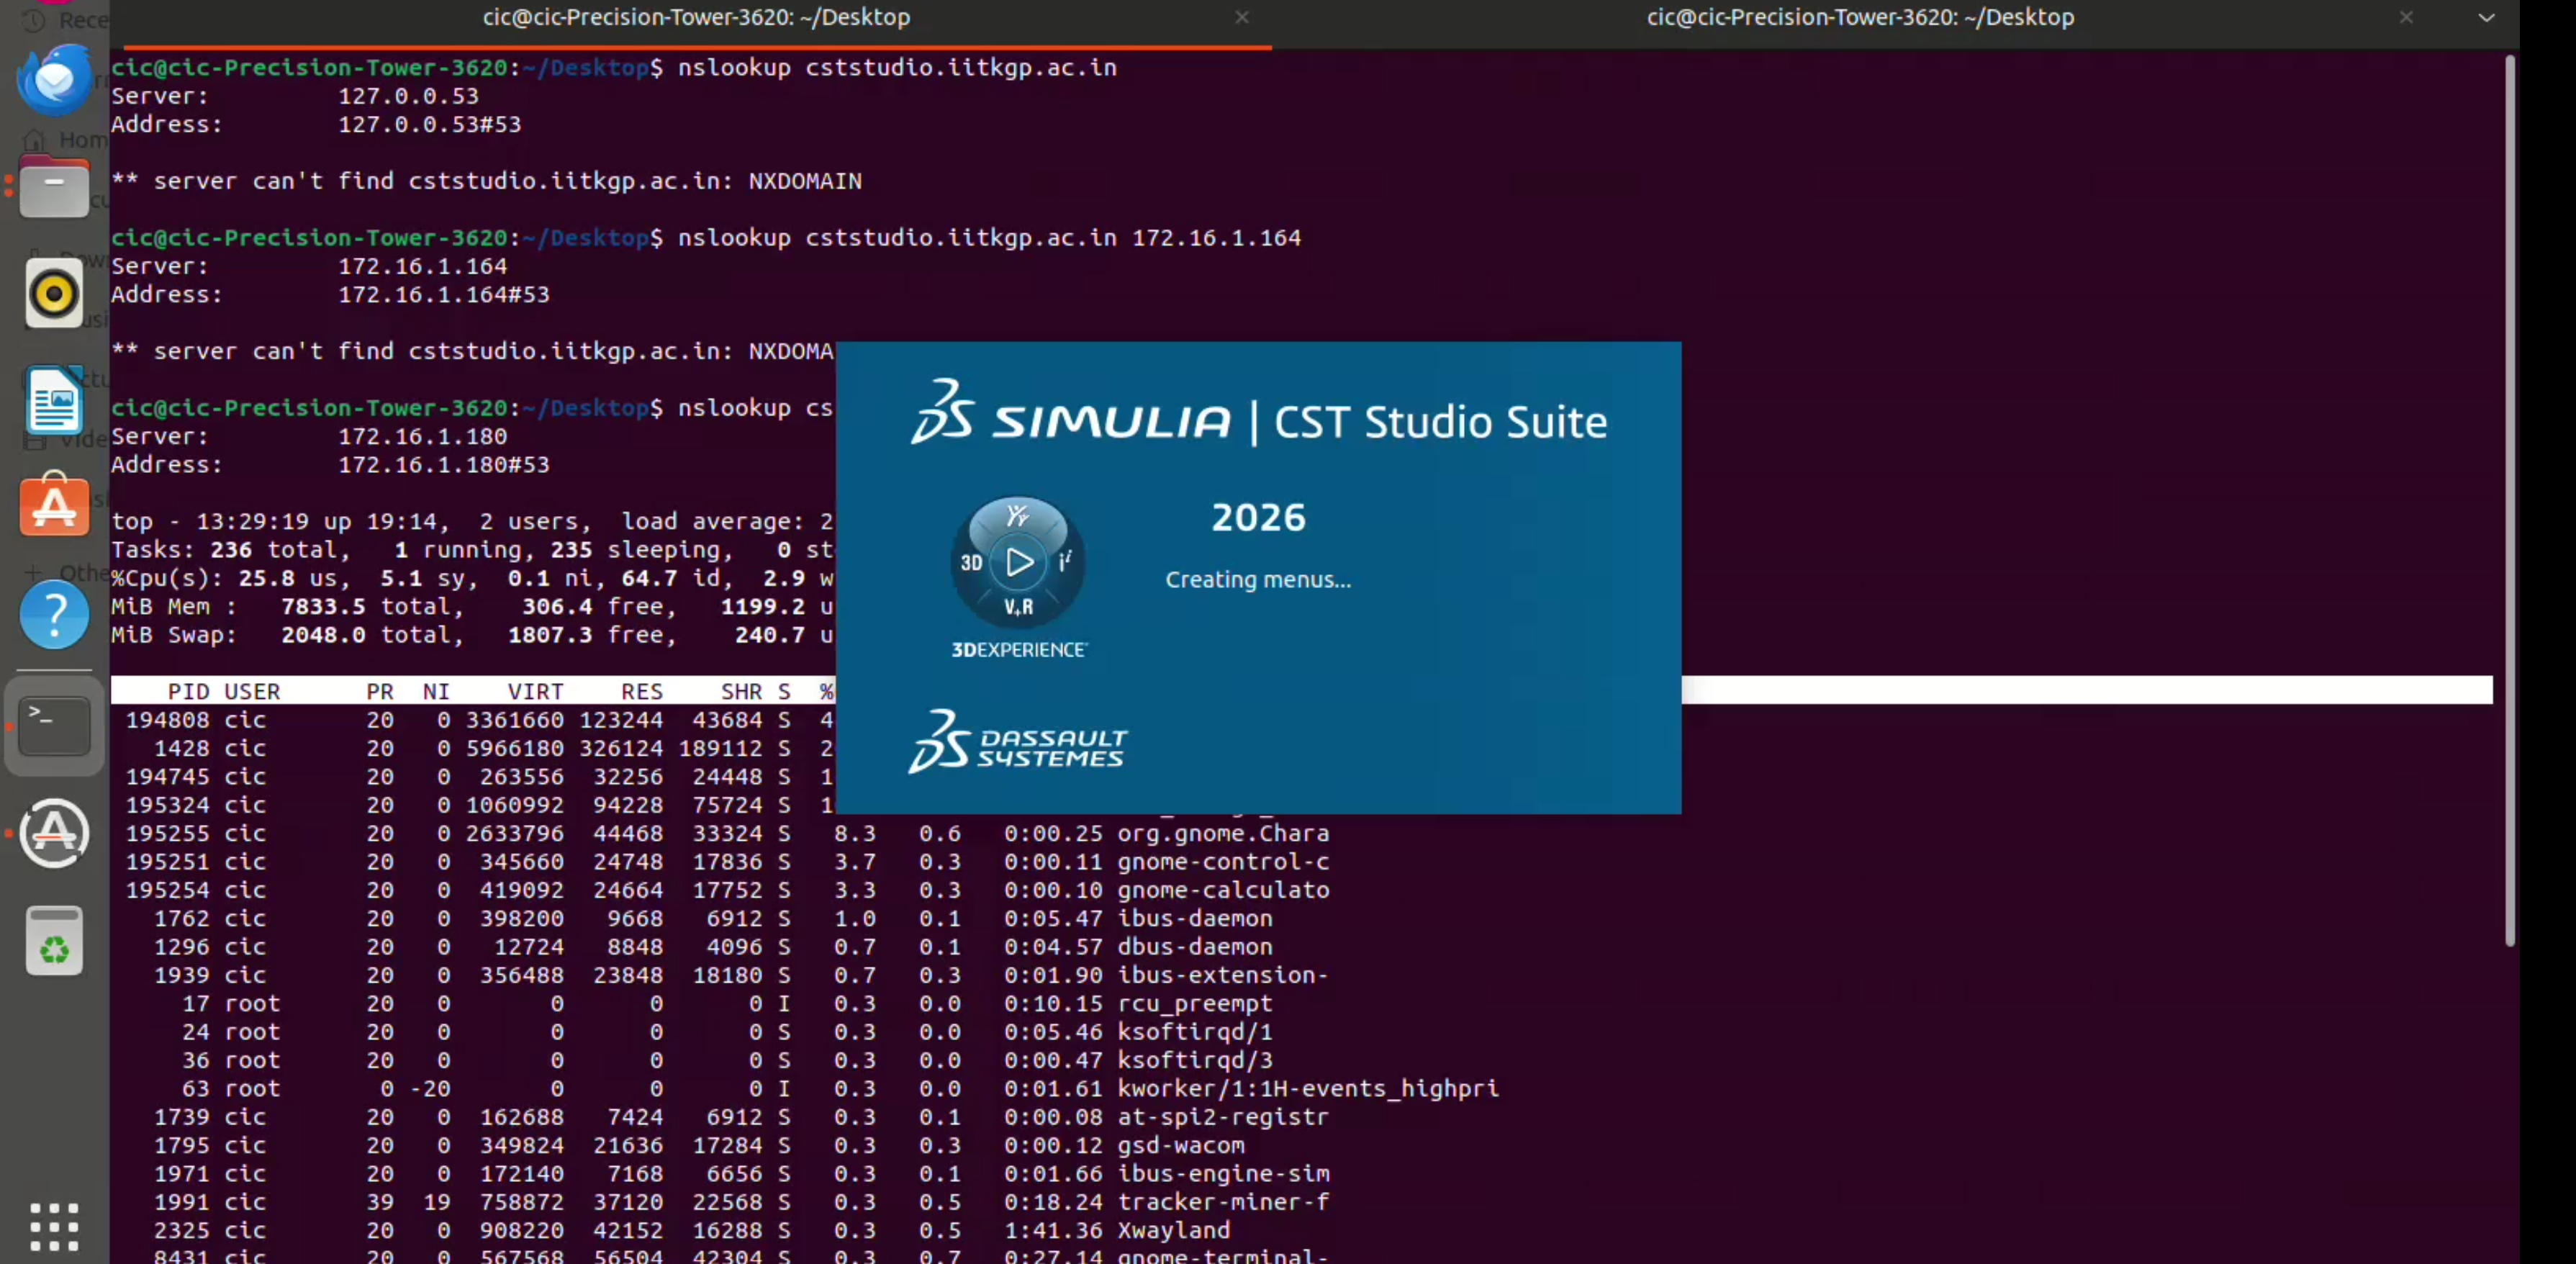
Task: Close the second terminal tab
Action: pyautogui.click(x=2406, y=17)
